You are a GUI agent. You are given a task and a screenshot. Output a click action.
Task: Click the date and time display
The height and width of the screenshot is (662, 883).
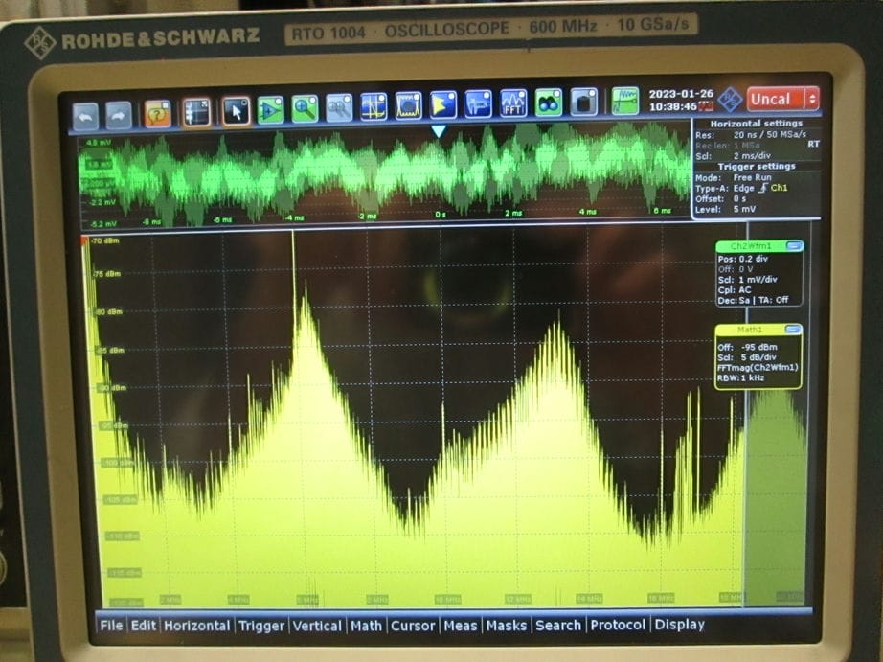tap(681, 100)
